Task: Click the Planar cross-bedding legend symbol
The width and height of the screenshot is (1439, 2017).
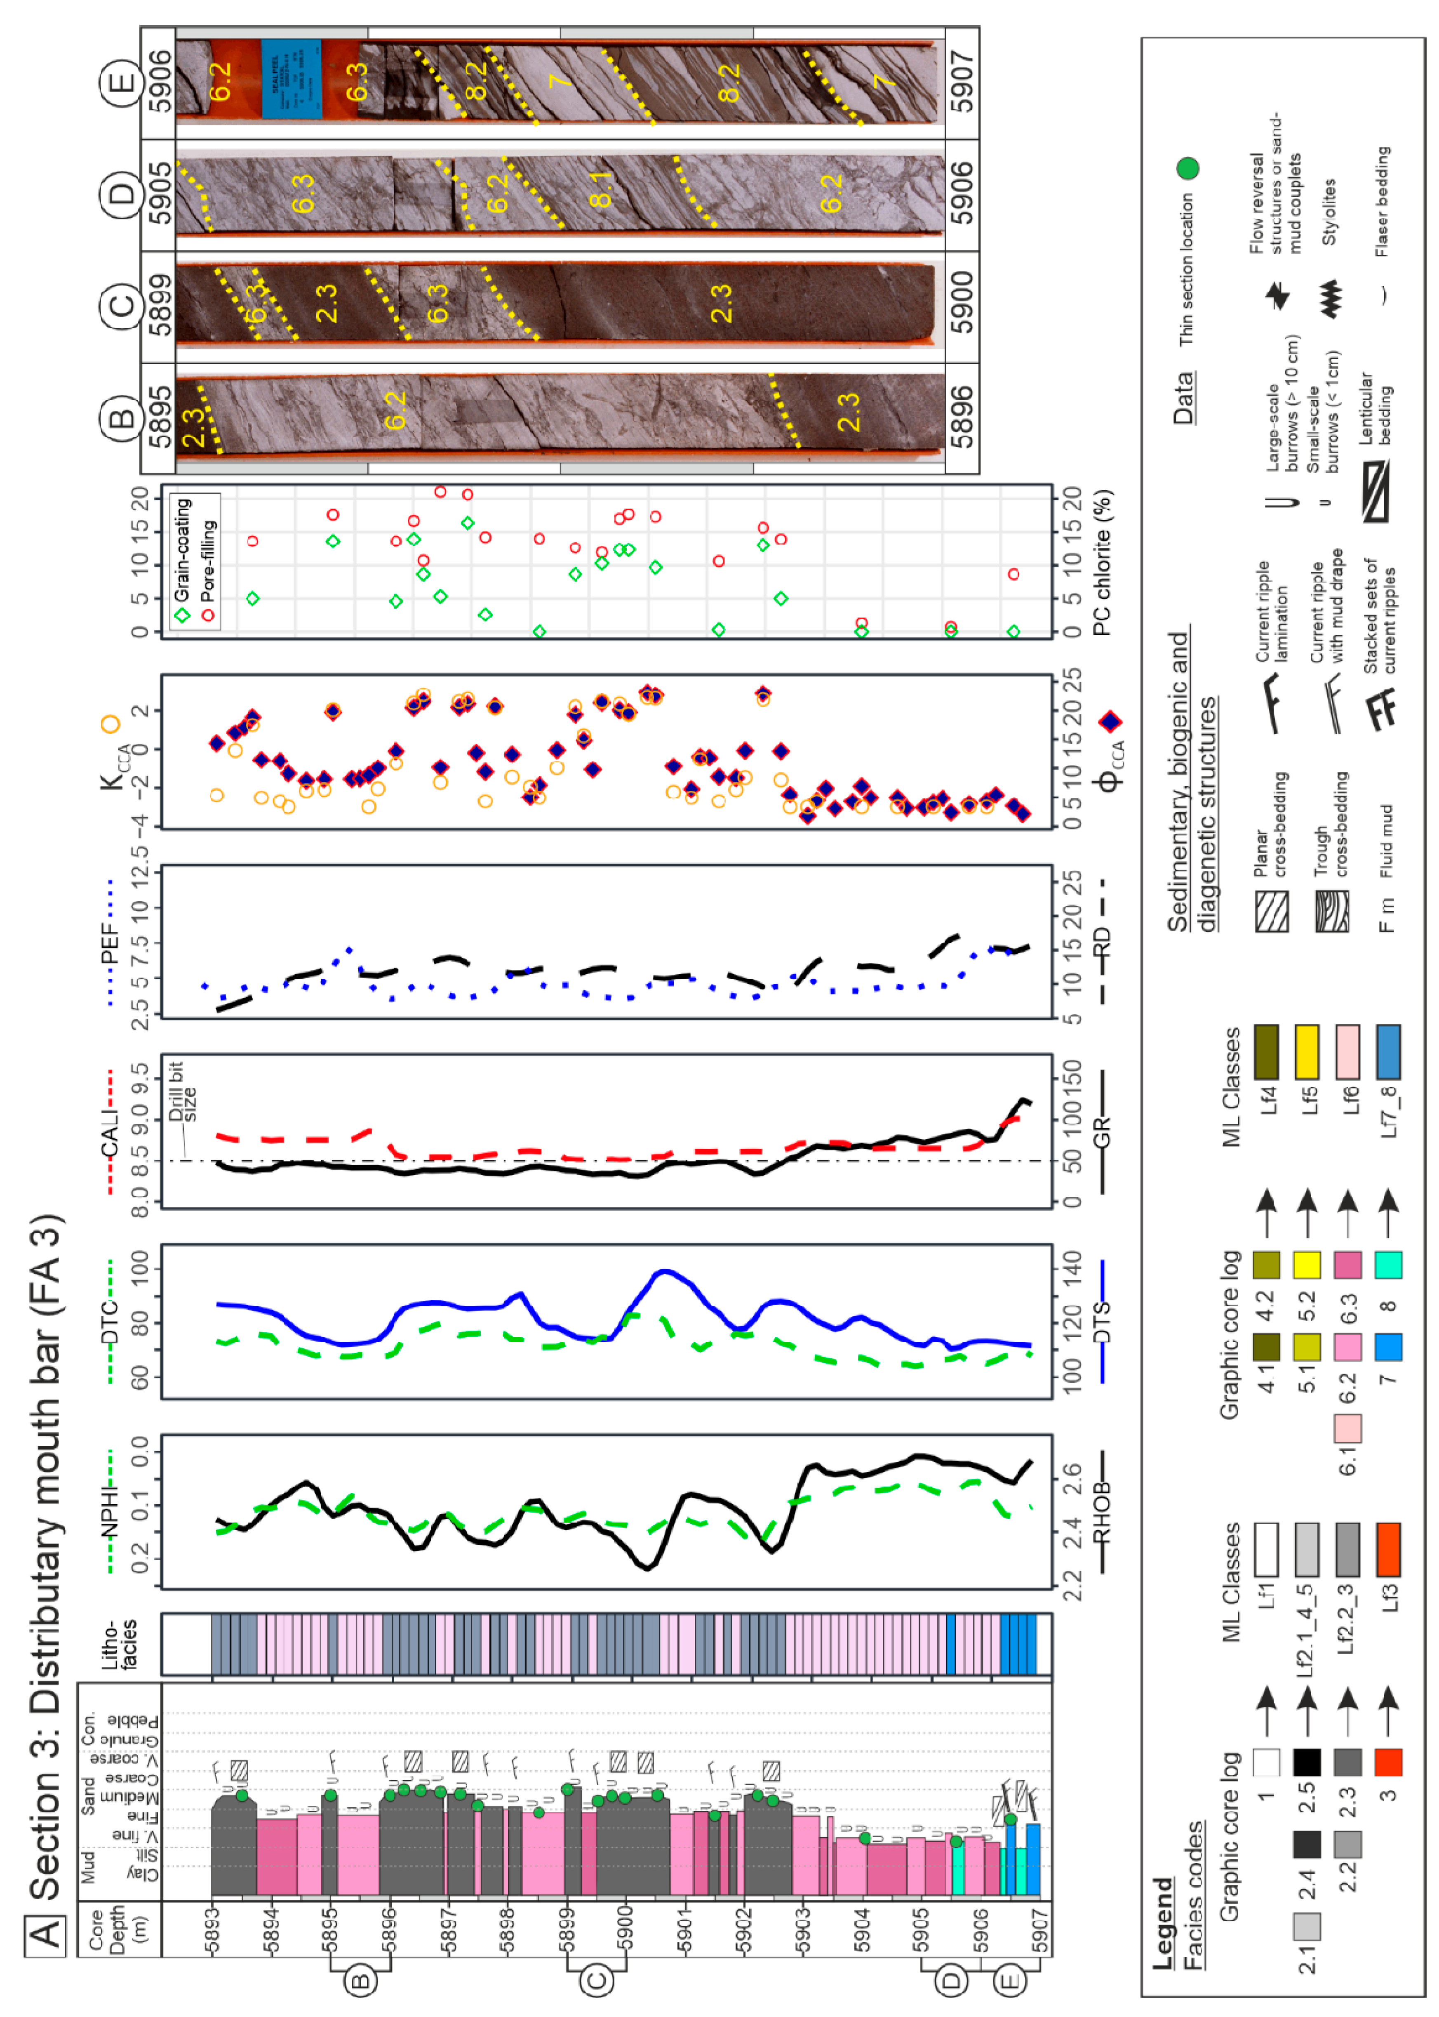Action: 1272,912
